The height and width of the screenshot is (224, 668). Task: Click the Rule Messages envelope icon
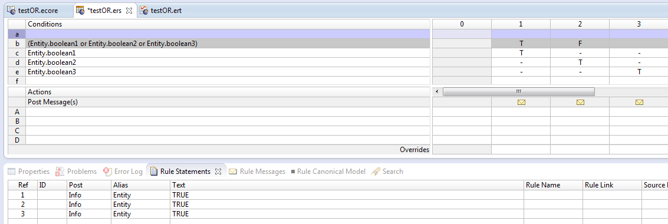(x=233, y=171)
